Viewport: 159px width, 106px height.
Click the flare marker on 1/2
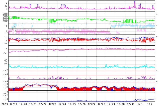click(x=153, y=6)
